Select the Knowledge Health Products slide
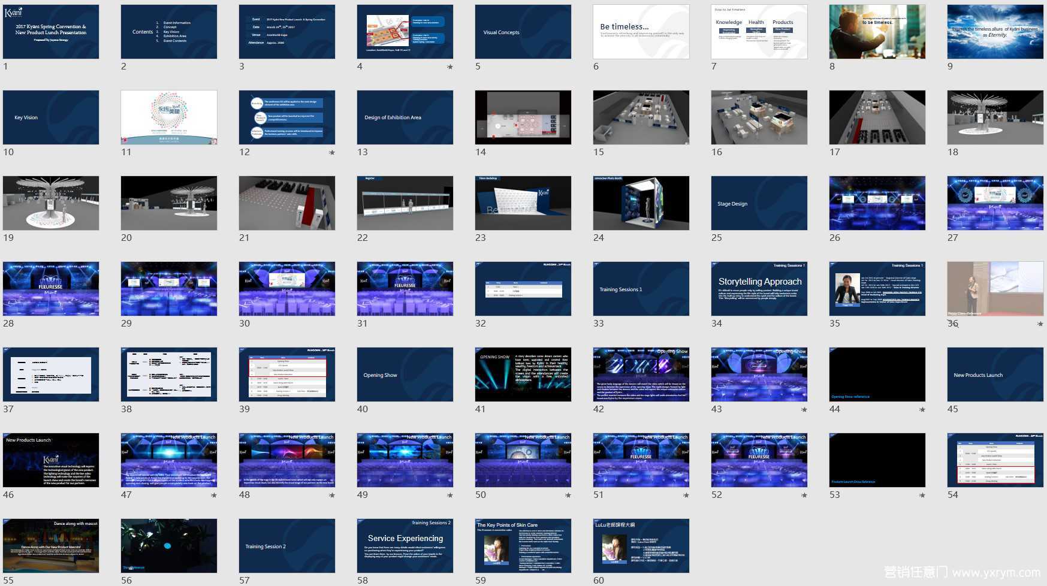This screenshot has height=586, width=1047. click(759, 32)
